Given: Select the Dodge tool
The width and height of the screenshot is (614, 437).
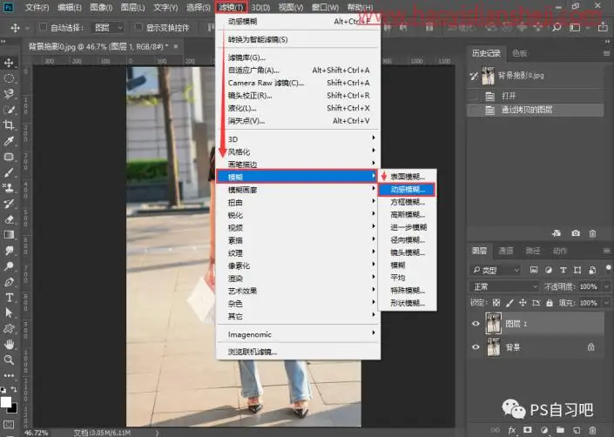Looking at the screenshot, I should coord(9,266).
